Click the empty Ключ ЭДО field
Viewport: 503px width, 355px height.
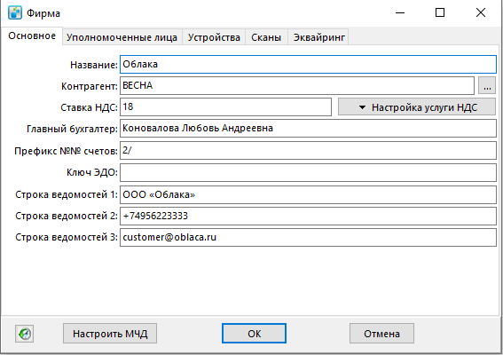click(x=309, y=173)
